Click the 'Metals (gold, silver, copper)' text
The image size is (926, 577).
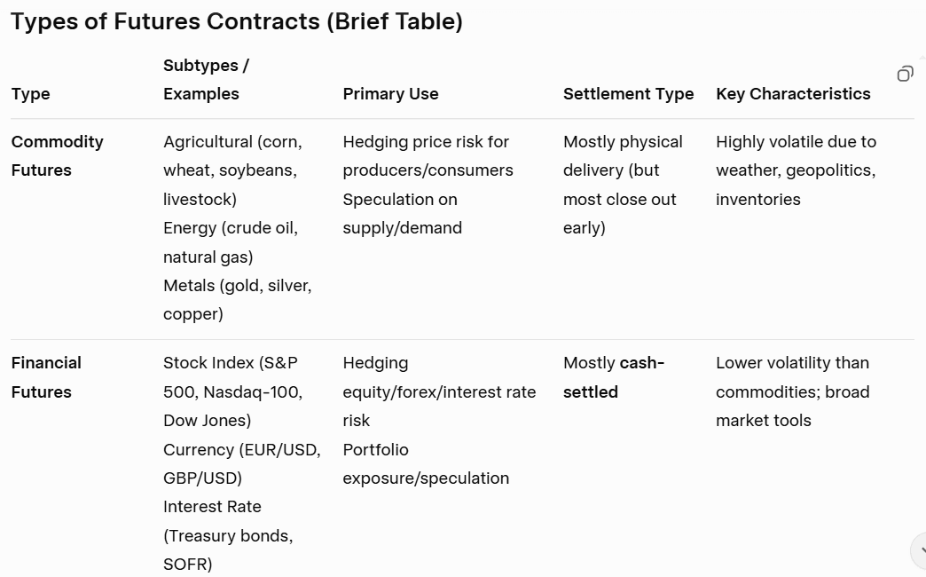coord(237,299)
